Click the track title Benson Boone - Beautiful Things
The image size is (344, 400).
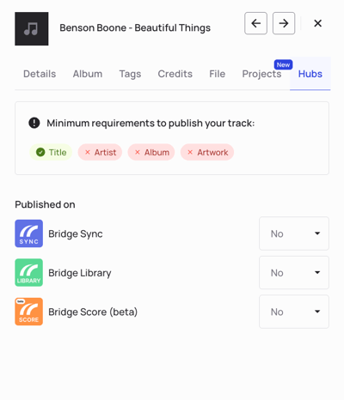point(135,27)
